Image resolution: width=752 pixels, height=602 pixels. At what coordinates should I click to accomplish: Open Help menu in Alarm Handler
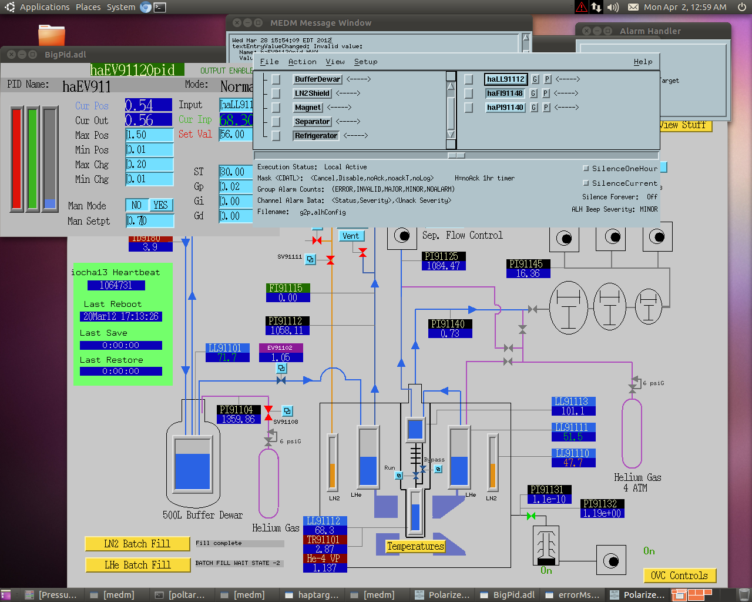pyautogui.click(x=643, y=61)
